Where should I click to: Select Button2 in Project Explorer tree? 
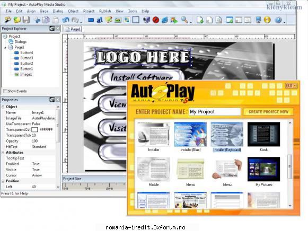[27, 64]
